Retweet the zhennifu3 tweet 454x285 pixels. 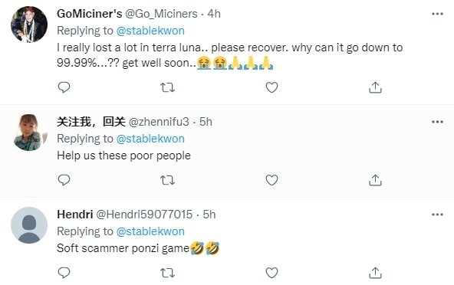[x=167, y=180]
